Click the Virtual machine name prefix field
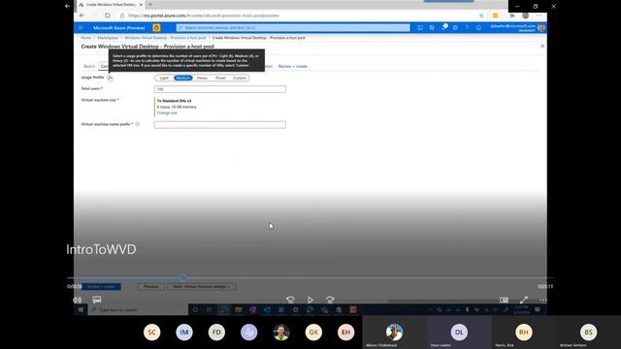Image resolution: width=621 pixels, height=349 pixels. [x=220, y=125]
